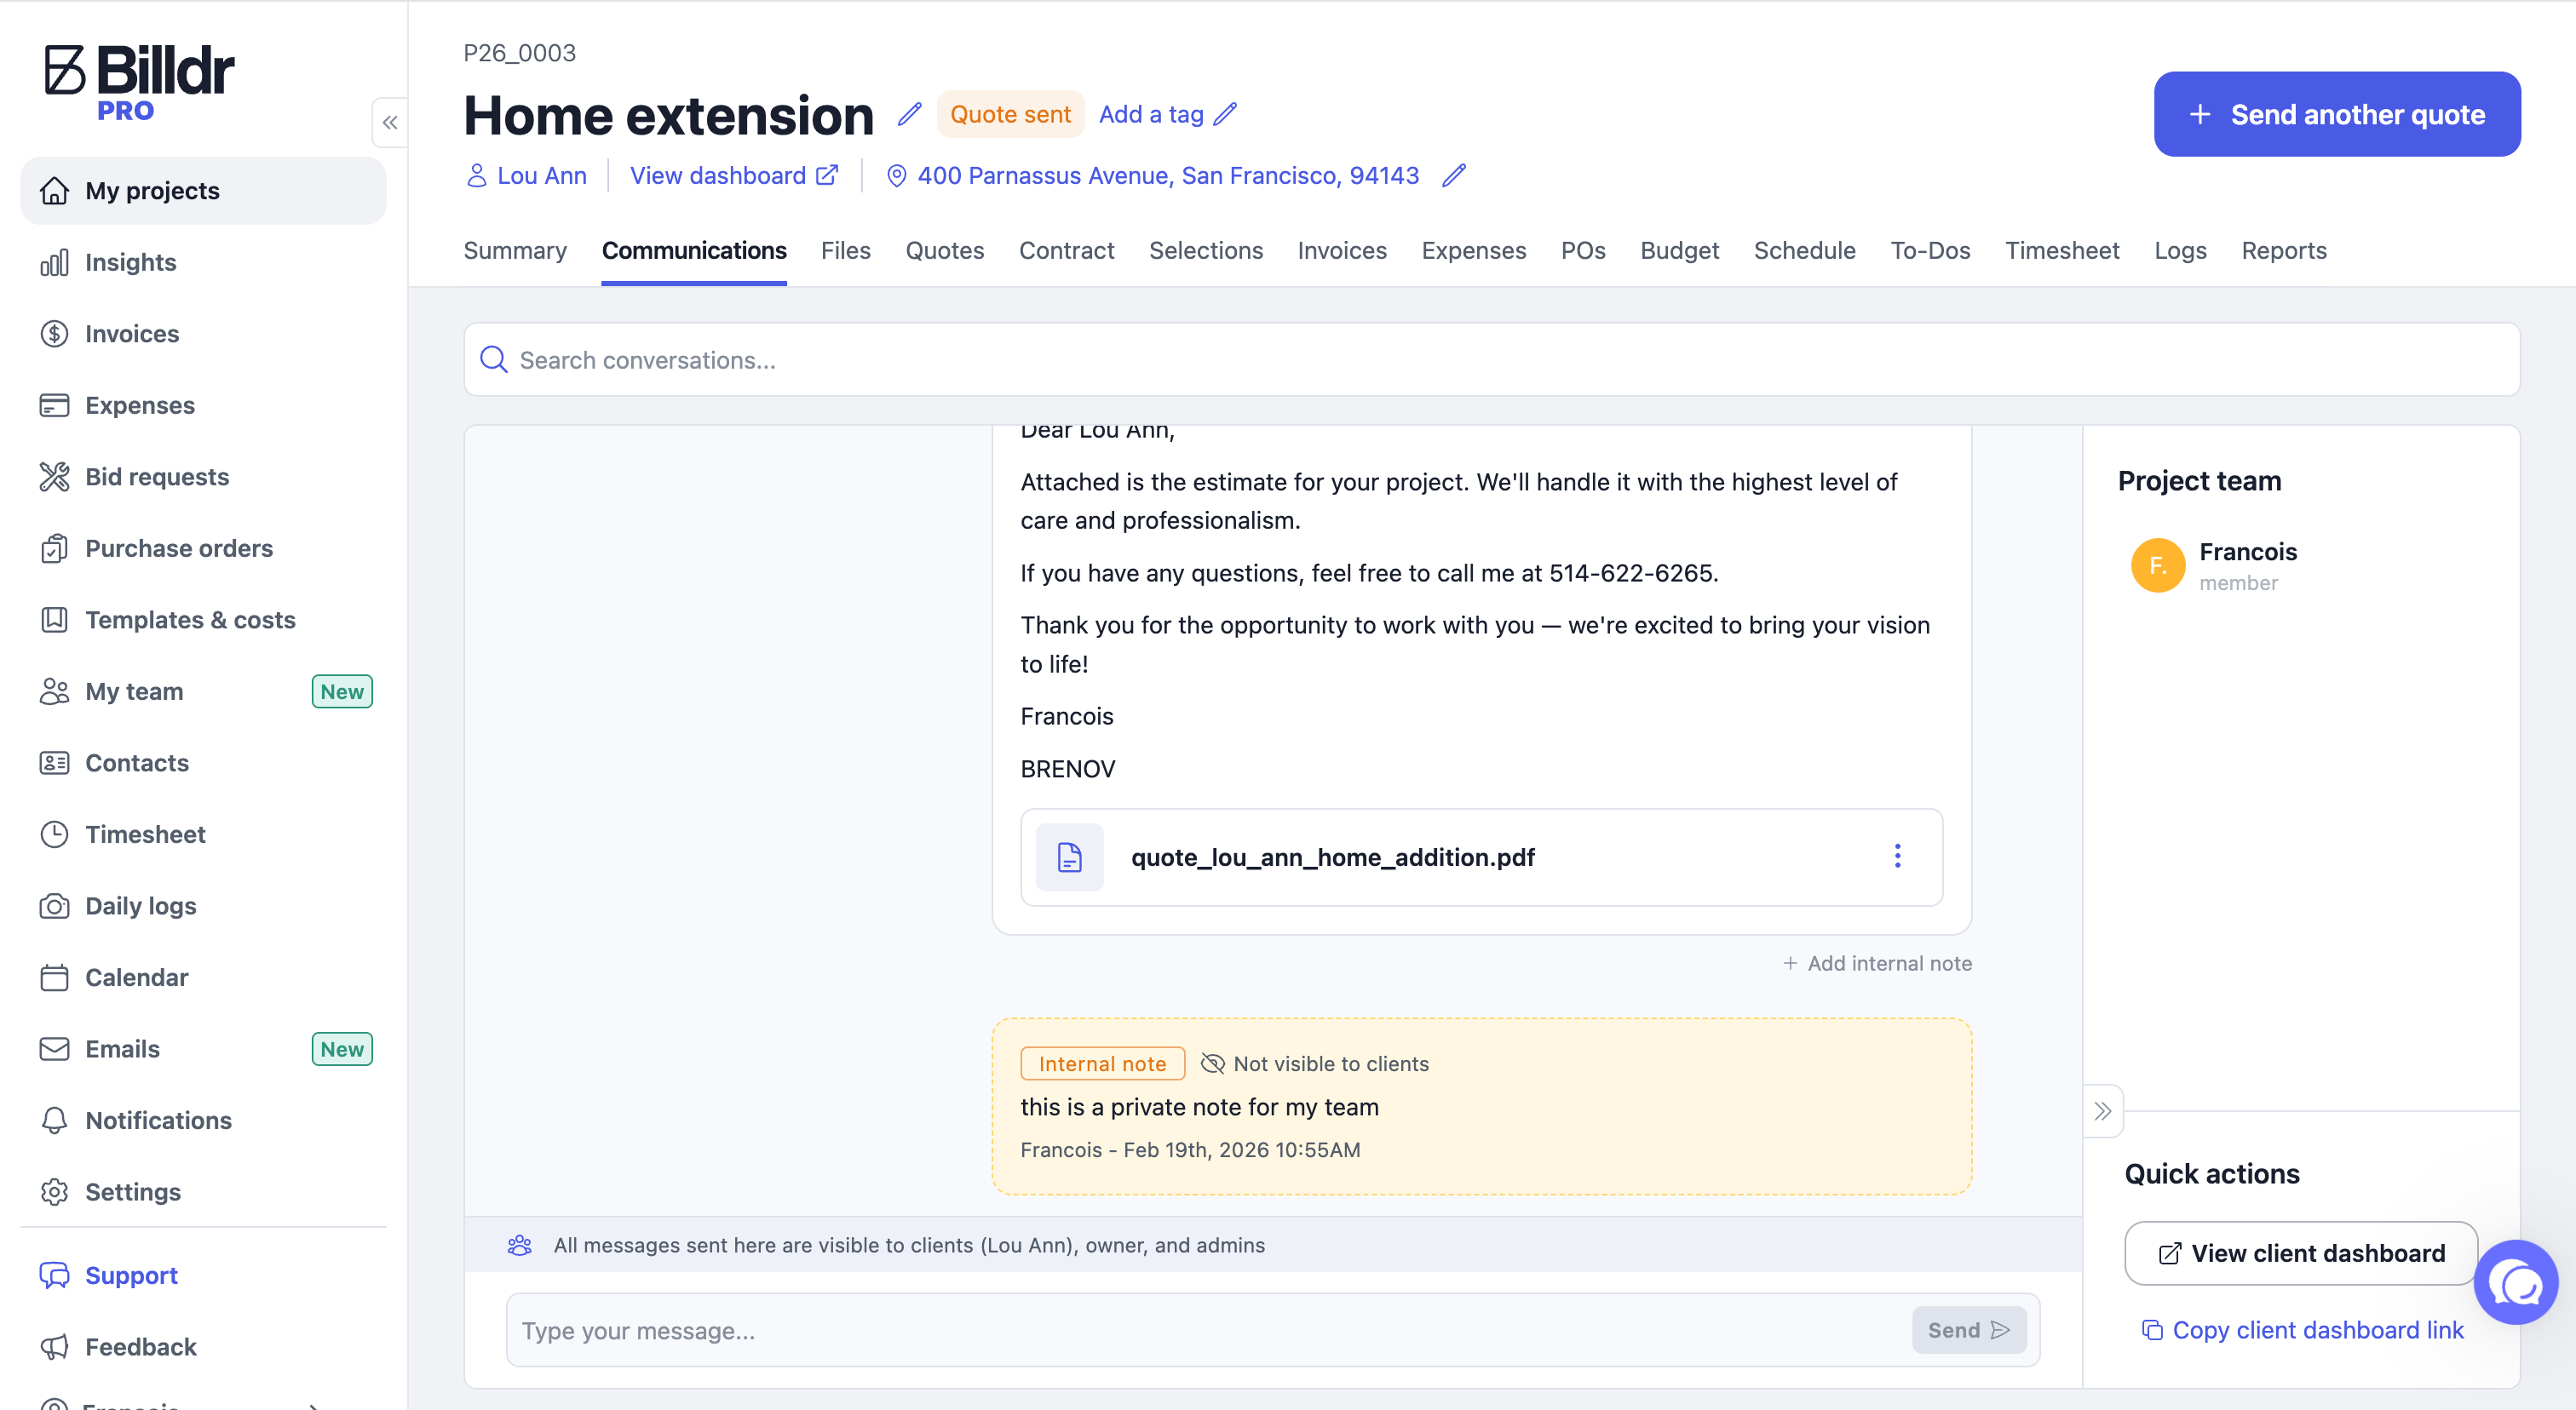Image resolution: width=2576 pixels, height=1410 pixels.
Task: Click Send another quote button
Action: [x=2336, y=115]
